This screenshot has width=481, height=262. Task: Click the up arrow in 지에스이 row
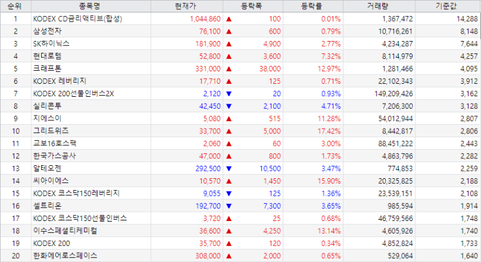[x=229, y=119]
